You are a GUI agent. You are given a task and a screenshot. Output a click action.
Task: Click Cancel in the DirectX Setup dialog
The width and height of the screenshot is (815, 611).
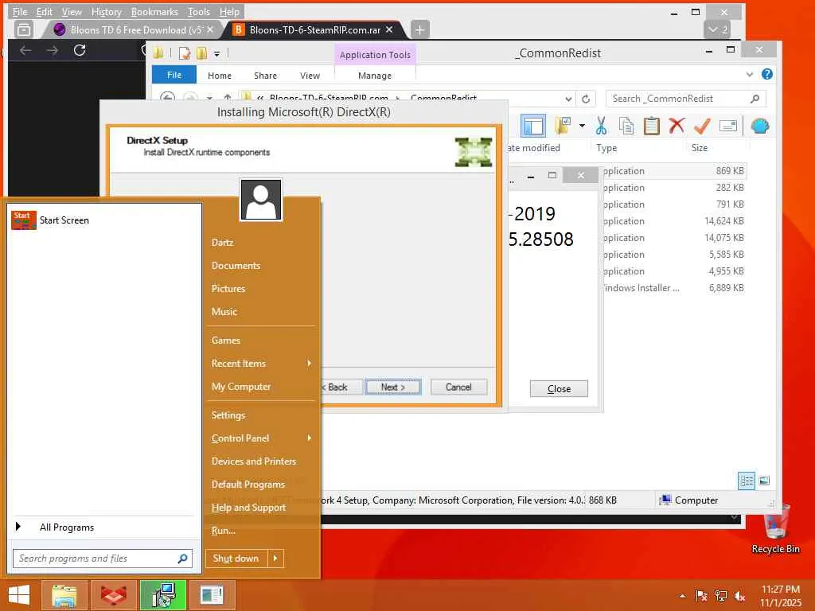point(458,387)
